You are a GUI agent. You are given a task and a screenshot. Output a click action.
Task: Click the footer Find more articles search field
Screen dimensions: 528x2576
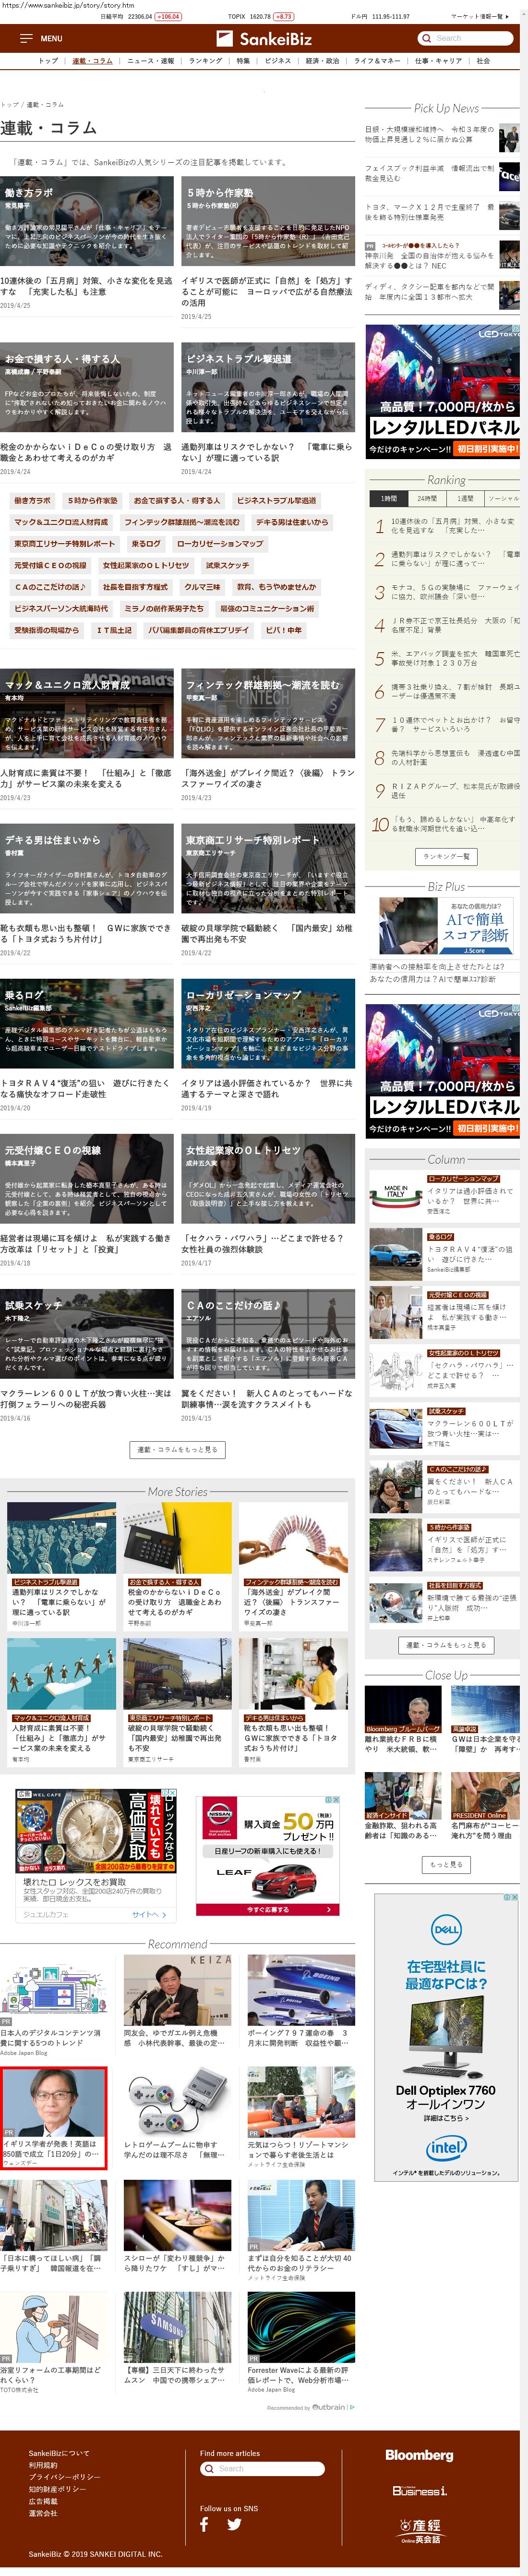pyautogui.click(x=262, y=2468)
